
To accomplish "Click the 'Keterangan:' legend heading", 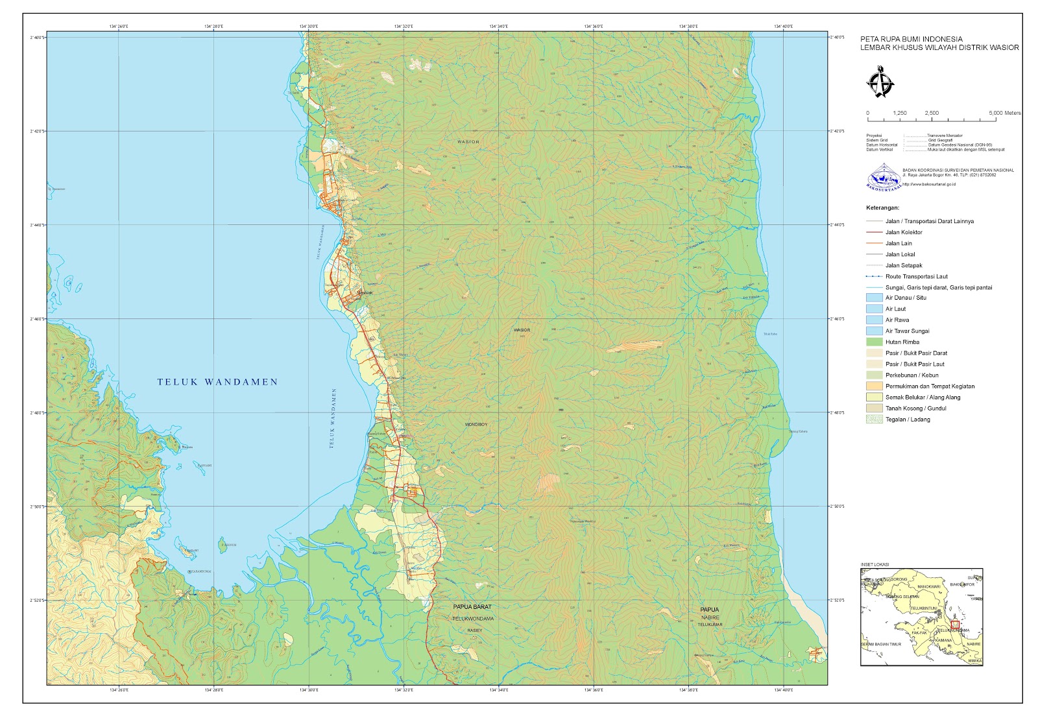I will coord(883,208).
